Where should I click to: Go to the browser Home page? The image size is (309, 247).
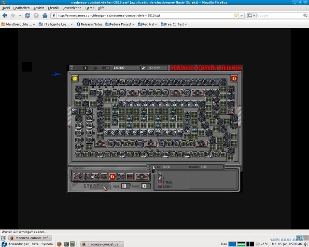click(x=45, y=15)
